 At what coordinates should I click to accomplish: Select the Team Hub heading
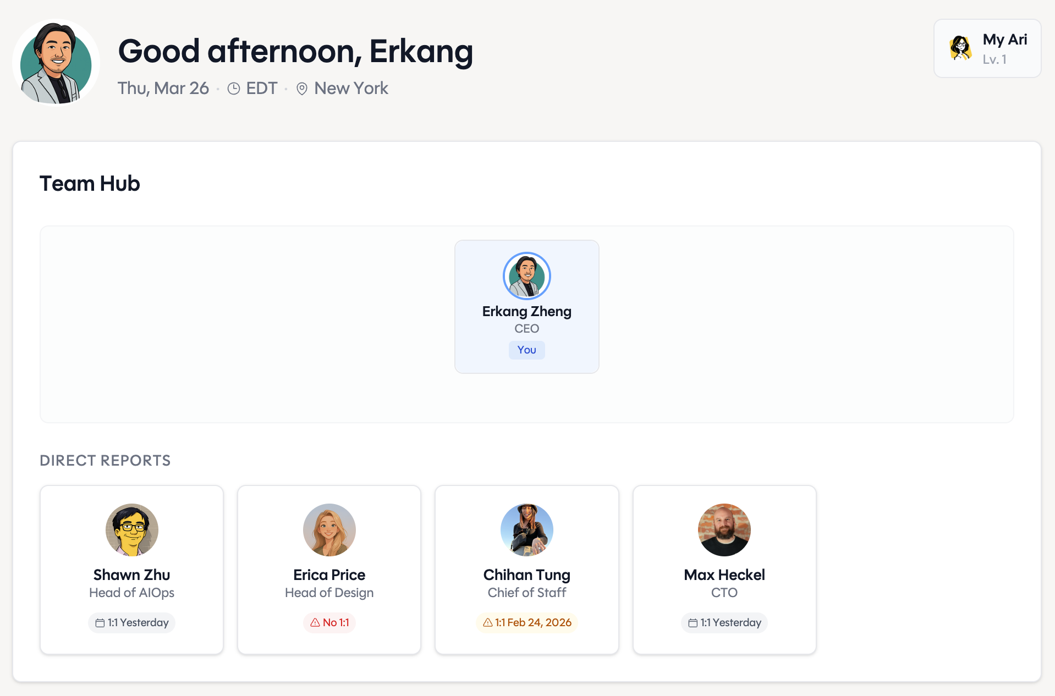click(89, 183)
